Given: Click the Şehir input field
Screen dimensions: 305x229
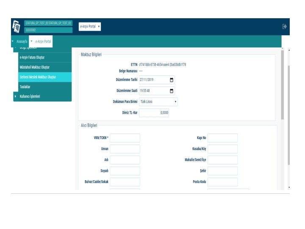Looking at the screenshot, I should click(x=222, y=171).
